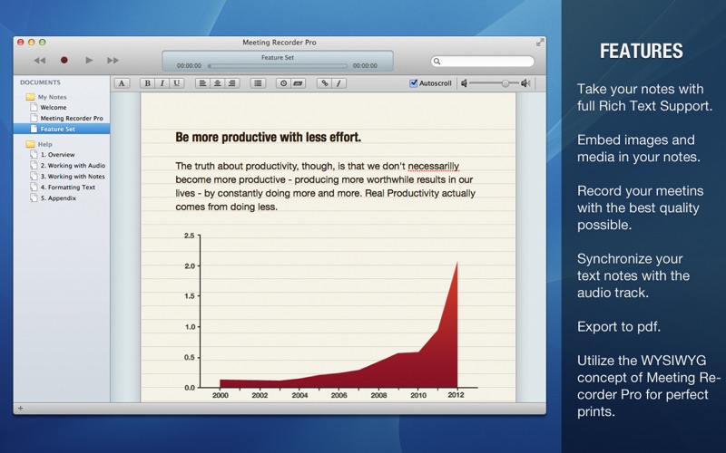Toggle the Autoscroll checkbox
The width and height of the screenshot is (726, 453).
(414, 83)
